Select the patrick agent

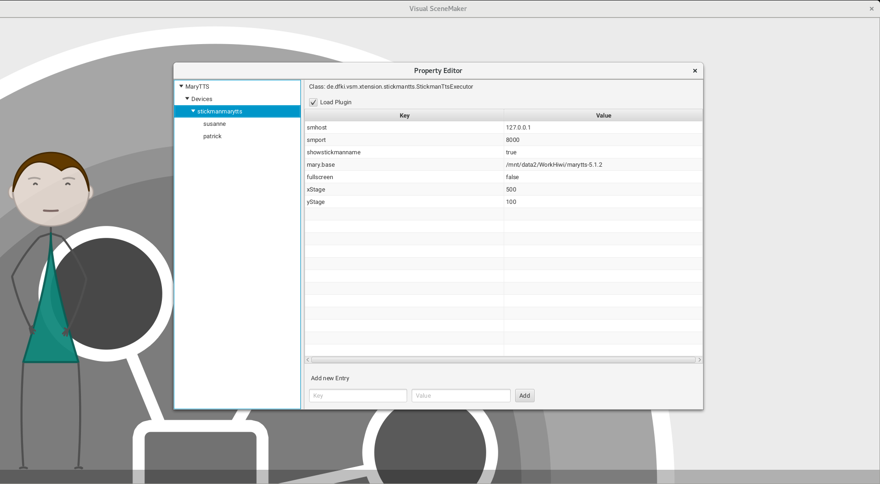pyautogui.click(x=212, y=136)
